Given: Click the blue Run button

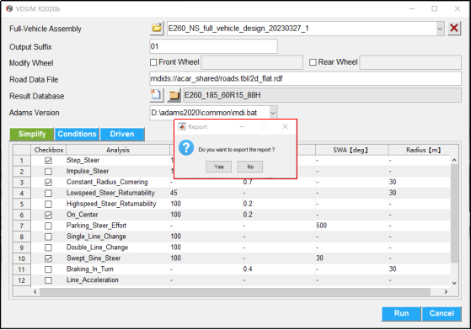Looking at the screenshot, I should click(x=401, y=313).
